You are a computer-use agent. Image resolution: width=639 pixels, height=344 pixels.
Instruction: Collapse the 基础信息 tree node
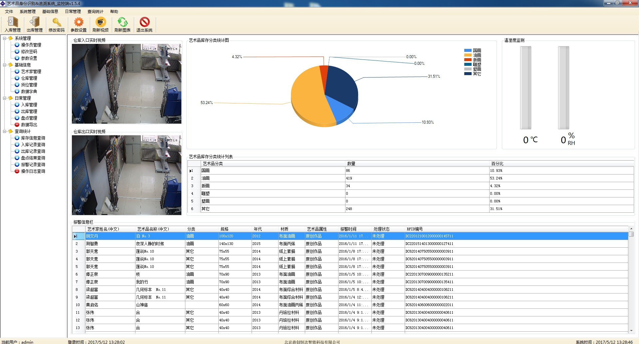[x=5, y=65]
